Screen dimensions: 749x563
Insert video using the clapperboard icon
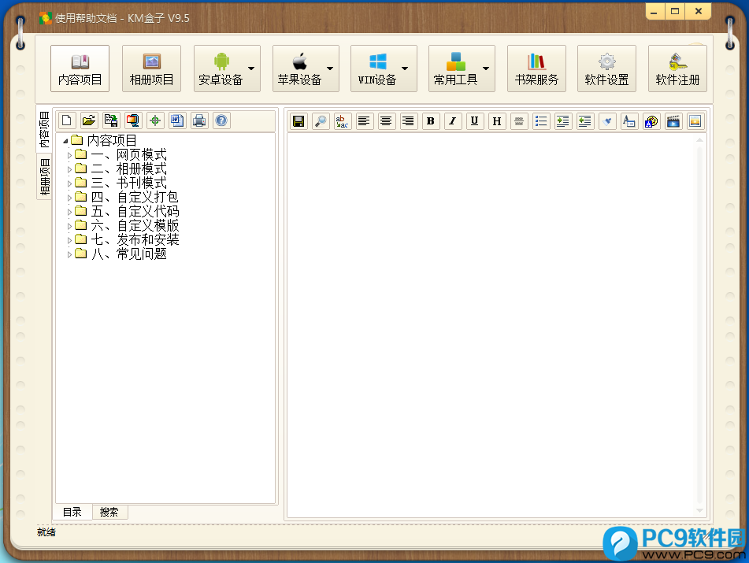click(673, 121)
